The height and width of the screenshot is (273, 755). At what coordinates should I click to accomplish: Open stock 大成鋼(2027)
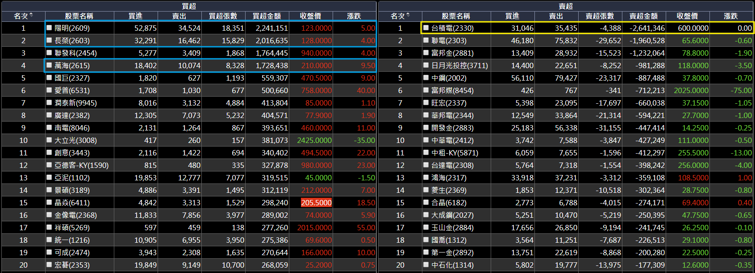[x=452, y=215]
